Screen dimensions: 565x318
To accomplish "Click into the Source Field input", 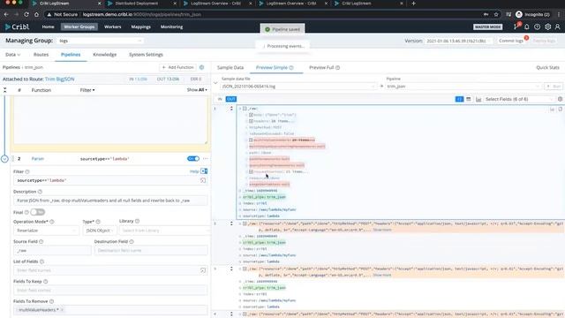I will 52,250.
